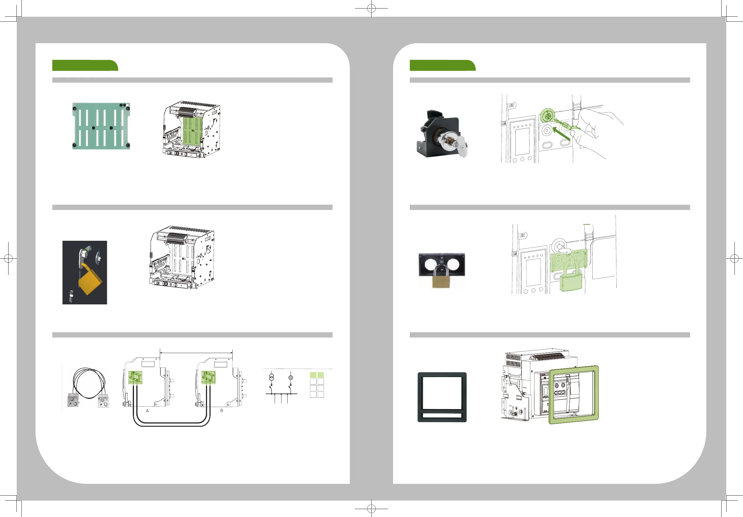The height and width of the screenshot is (517, 743).
Task: Click the green perforated shutter plate photo
Action: (101, 126)
